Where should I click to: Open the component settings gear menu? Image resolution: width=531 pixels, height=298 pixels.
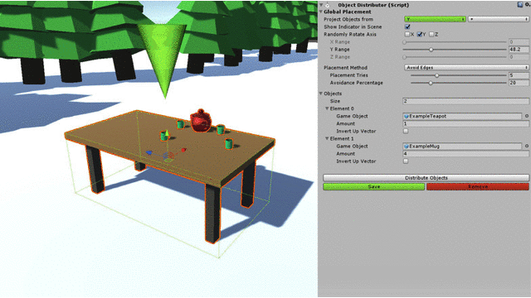coord(528,5)
